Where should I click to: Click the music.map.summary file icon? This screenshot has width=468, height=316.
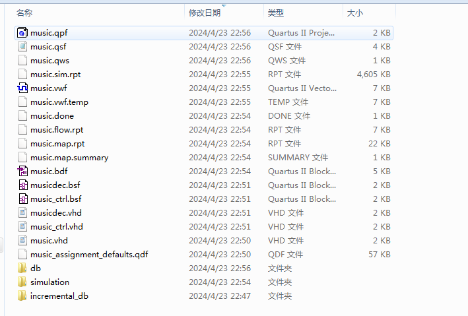click(x=22, y=157)
